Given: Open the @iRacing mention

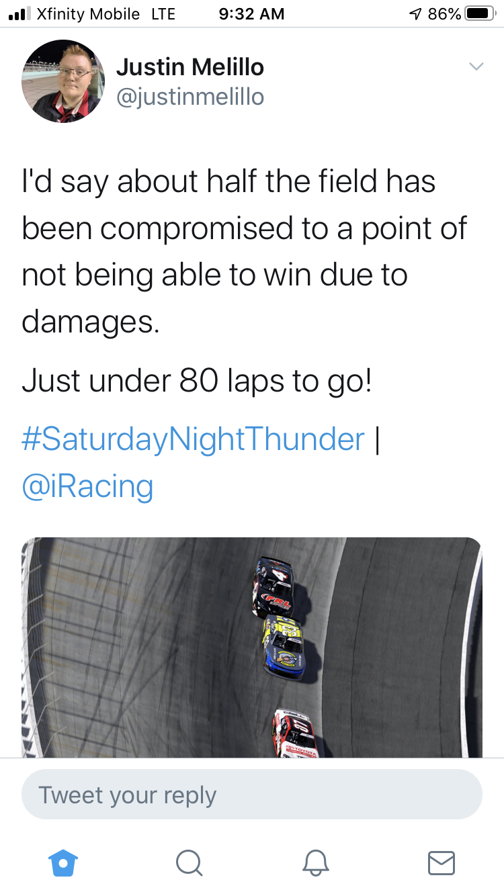Looking at the screenshot, I should 87,486.
